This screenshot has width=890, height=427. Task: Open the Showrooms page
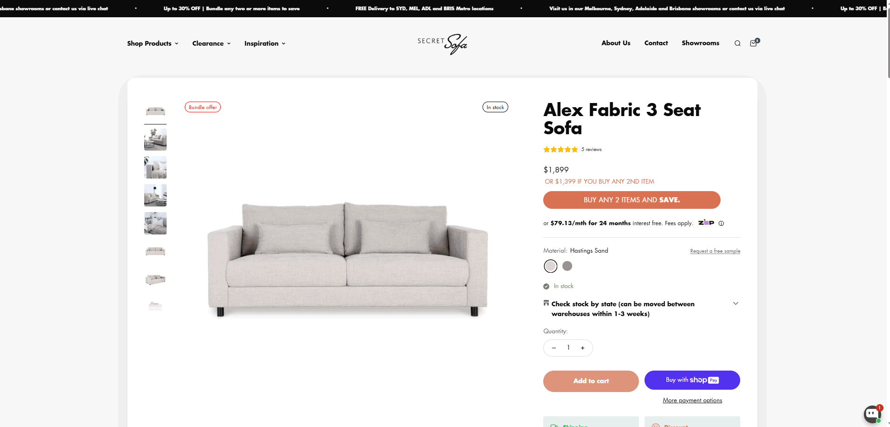pos(700,43)
